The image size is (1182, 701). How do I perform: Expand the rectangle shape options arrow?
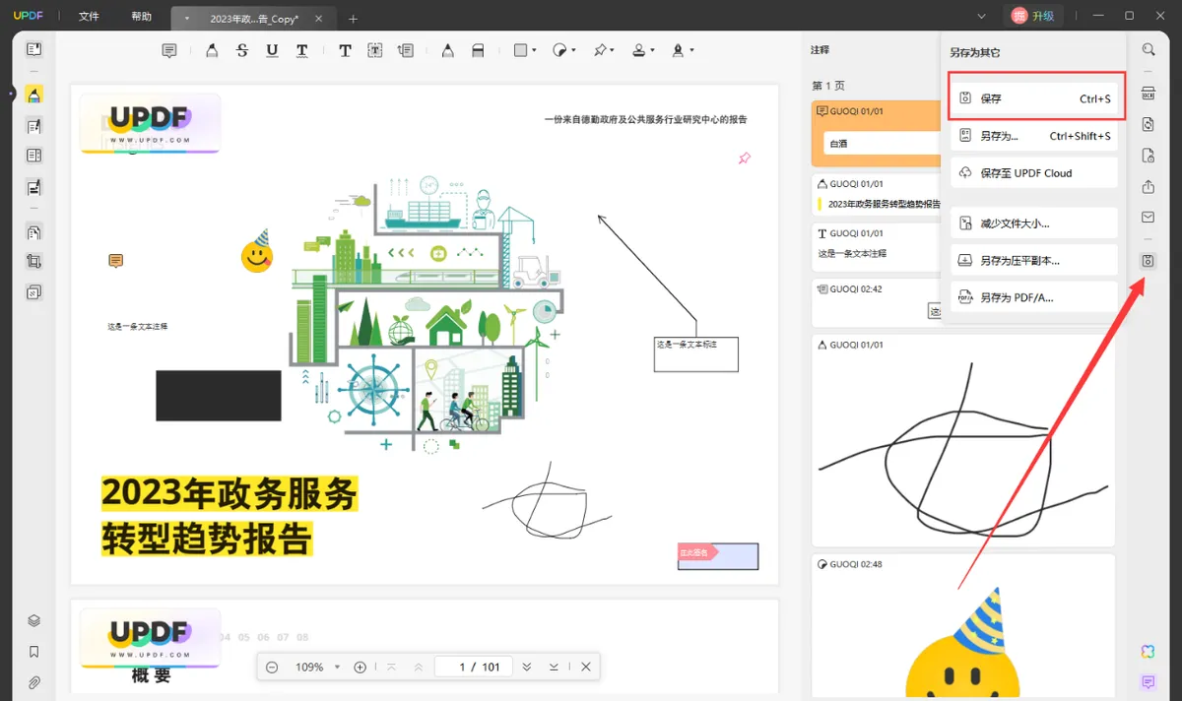535,51
